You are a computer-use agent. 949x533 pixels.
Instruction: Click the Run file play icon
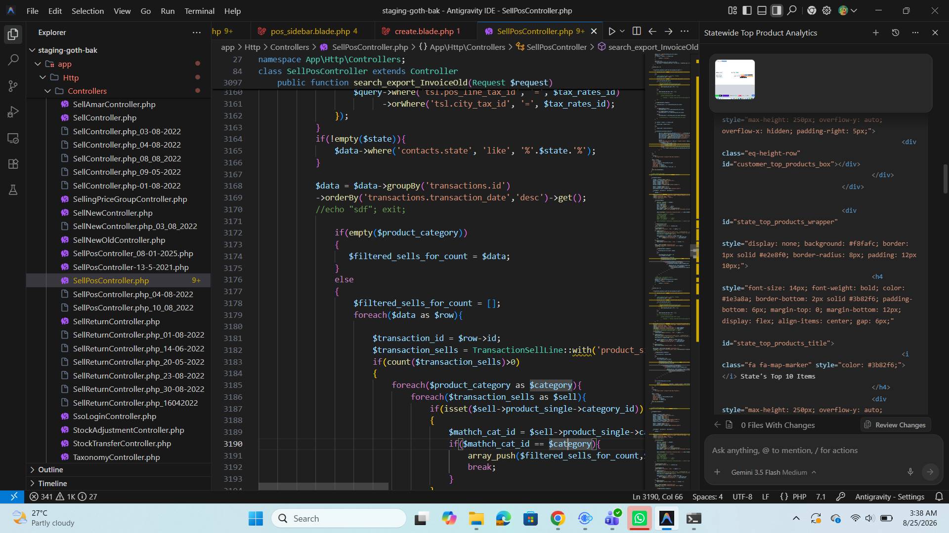point(611,32)
